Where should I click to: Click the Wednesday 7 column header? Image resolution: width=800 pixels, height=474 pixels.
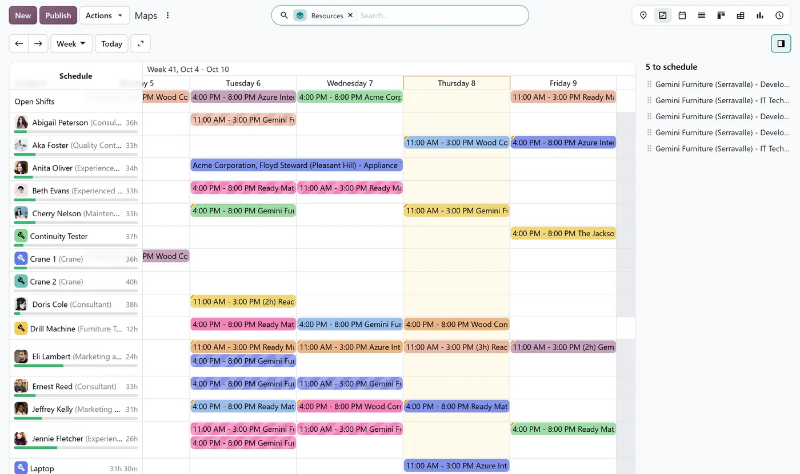[x=350, y=83]
